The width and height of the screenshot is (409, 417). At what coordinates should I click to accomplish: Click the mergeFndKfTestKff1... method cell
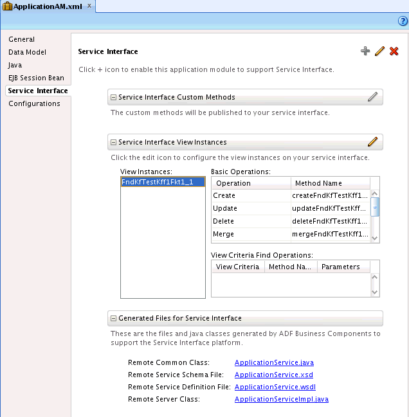tap(331, 234)
